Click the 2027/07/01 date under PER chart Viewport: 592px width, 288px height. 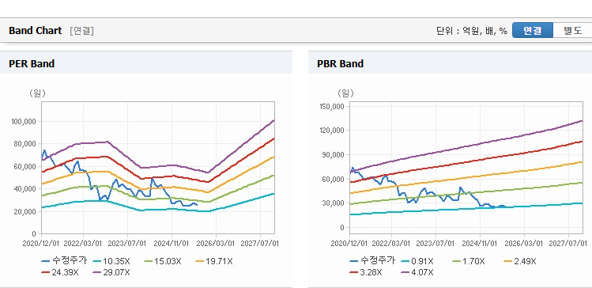tap(260, 243)
